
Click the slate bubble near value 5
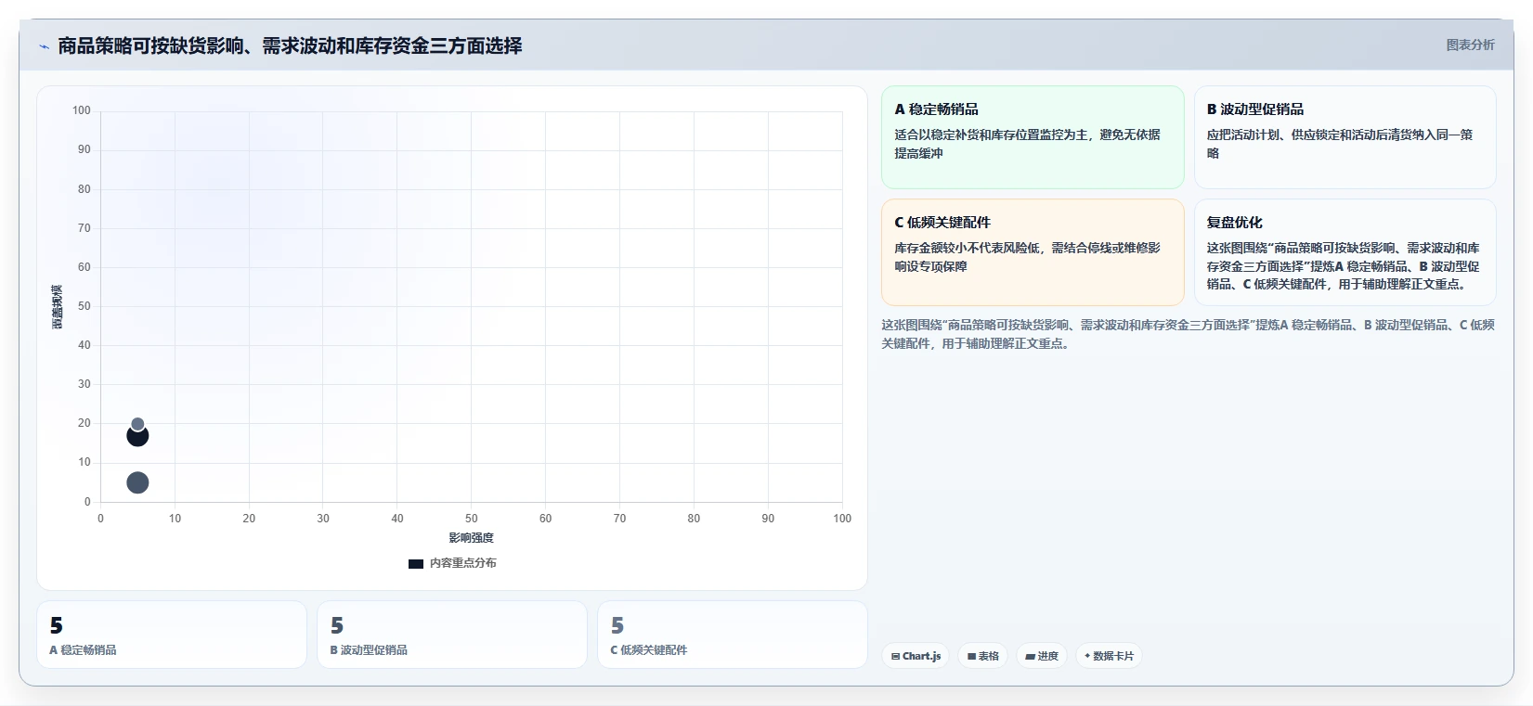pos(137,482)
